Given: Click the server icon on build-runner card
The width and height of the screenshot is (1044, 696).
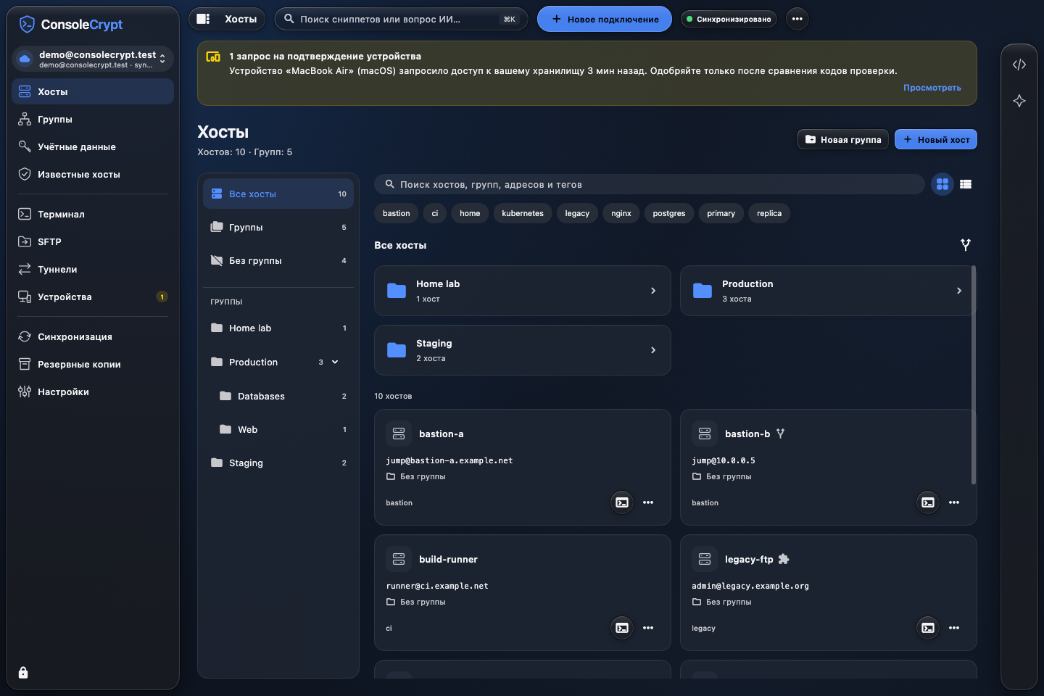Looking at the screenshot, I should [399, 559].
